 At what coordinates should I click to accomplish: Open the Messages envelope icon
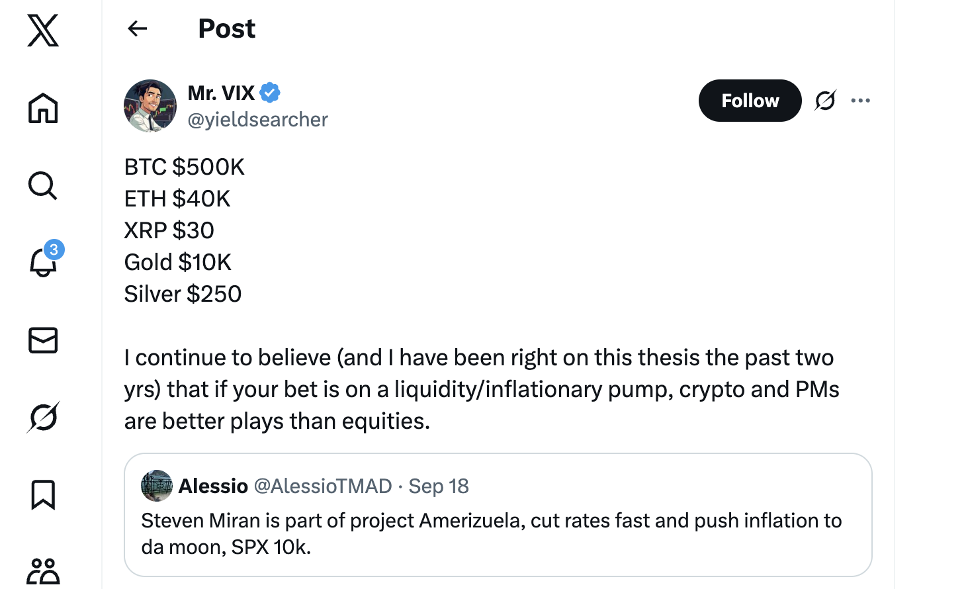[x=43, y=340]
